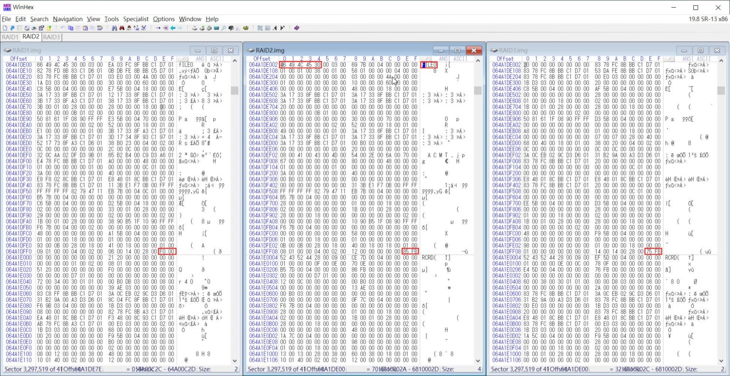Click the Open Disk toolbar icon
Image resolution: width=730 pixels, height=376 pixels.
click(194, 28)
